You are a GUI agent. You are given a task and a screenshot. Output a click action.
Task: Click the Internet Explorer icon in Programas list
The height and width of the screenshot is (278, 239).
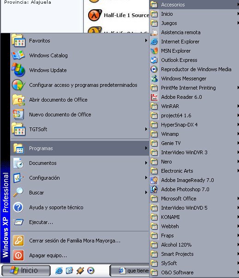pyautogui.click(x=154, y=42)
